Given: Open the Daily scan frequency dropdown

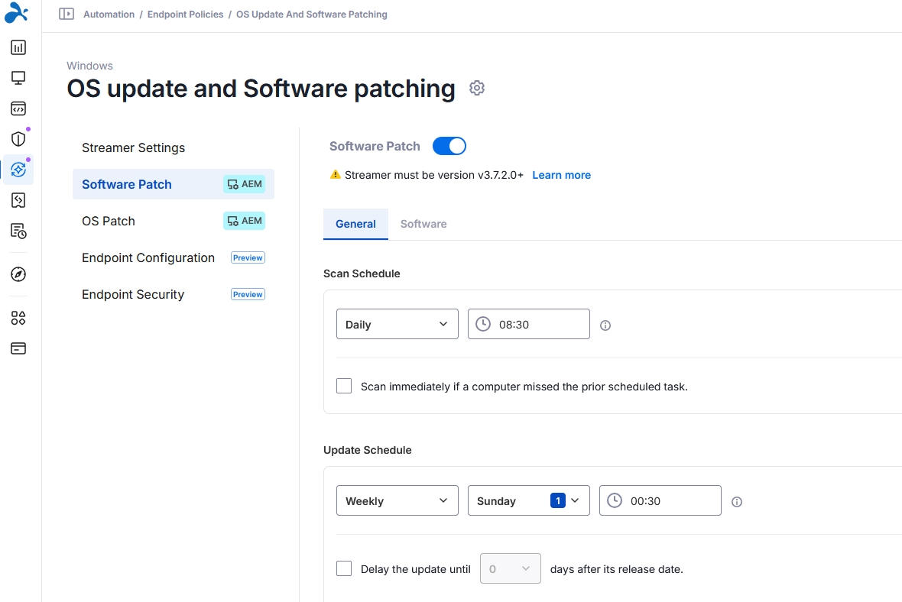Looking at the screenshot, I should [x=397, y=324].
